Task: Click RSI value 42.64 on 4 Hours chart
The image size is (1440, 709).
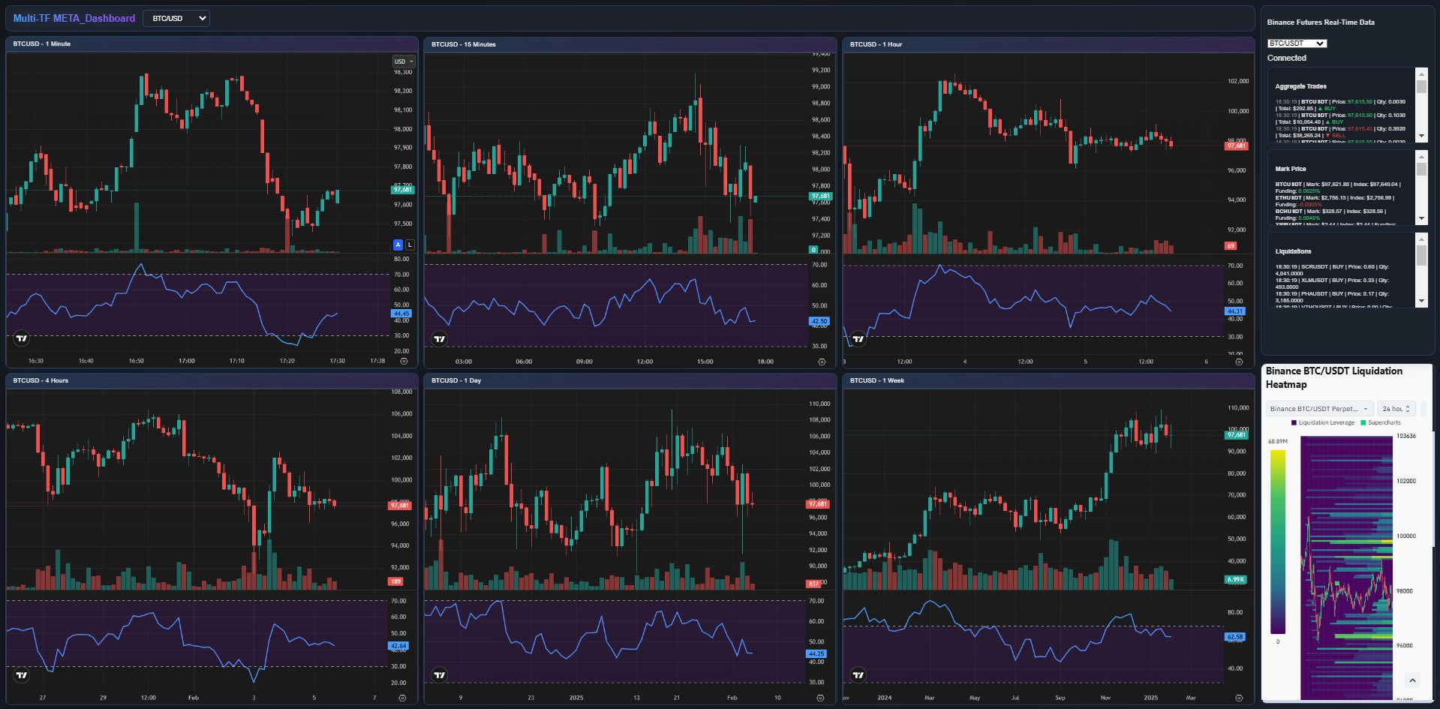Action: pyautogui.click(x=398, y=646)
